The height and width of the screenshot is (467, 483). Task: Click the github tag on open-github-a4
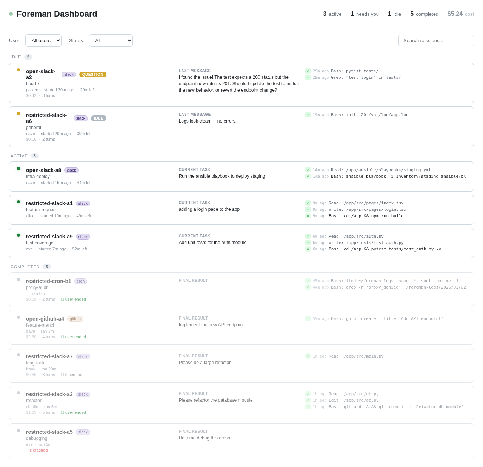pyautogui.click(x=75, y=319)
